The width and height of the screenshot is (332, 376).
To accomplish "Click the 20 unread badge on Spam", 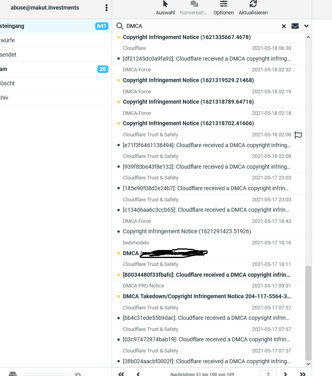I will point(102,69).
